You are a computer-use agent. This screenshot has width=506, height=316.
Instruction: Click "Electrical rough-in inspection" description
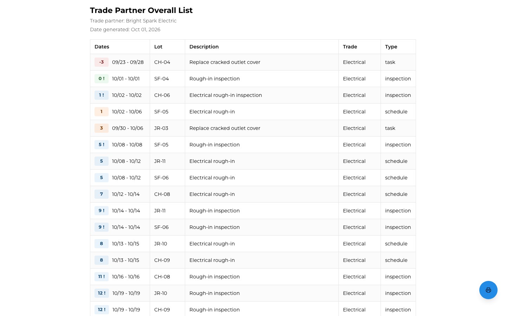coord(226,95)
